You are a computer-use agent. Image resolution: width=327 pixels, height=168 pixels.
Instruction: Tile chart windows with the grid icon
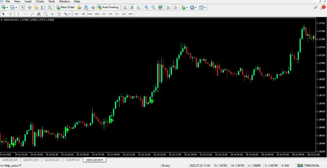coord(160,7)
